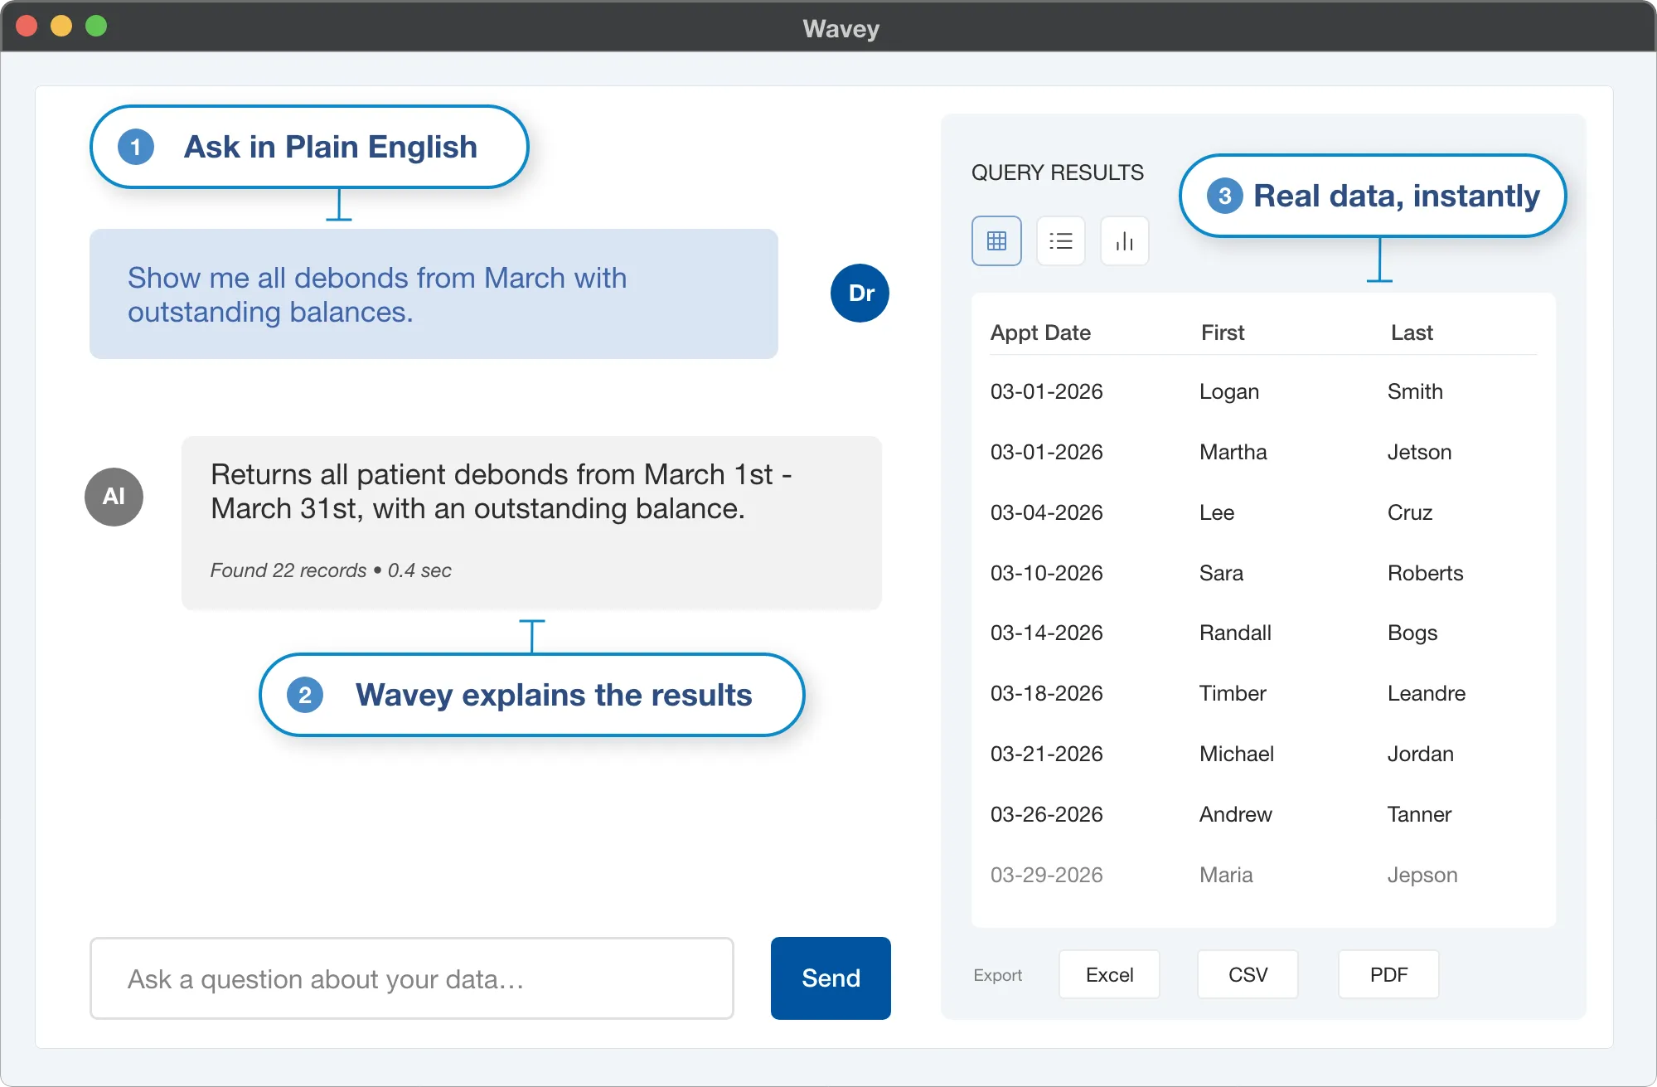Viewport: 1657px width, 1087px height.
Task: Click last name Jordan
Action: tap(1420, 754)
